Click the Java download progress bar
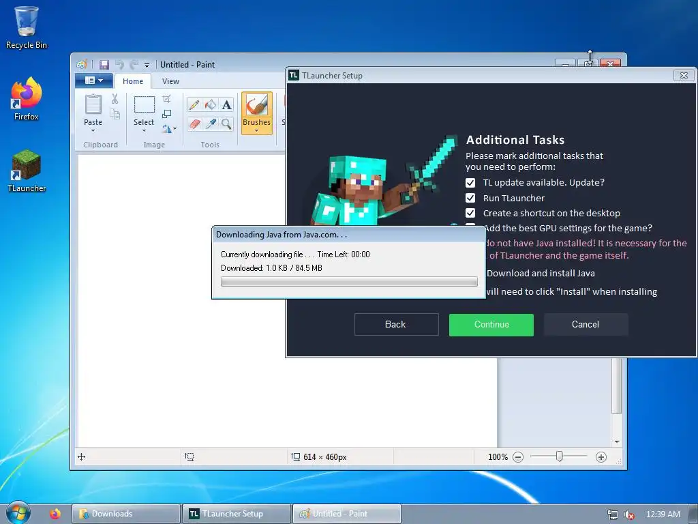Screen dimensions: 698x524 (349, 282)
